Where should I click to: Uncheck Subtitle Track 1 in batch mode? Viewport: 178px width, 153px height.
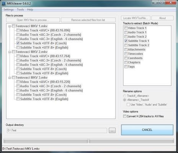126,41
